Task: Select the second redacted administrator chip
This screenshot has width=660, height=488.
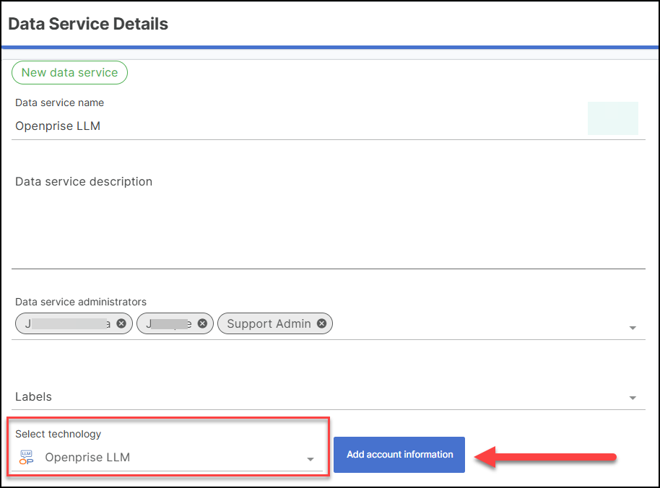Action: tap(169, 323)
